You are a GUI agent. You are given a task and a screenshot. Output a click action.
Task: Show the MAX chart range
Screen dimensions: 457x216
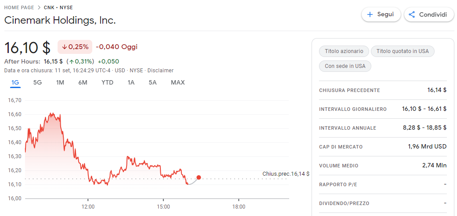pyautogui.click(x=178, y=82)
